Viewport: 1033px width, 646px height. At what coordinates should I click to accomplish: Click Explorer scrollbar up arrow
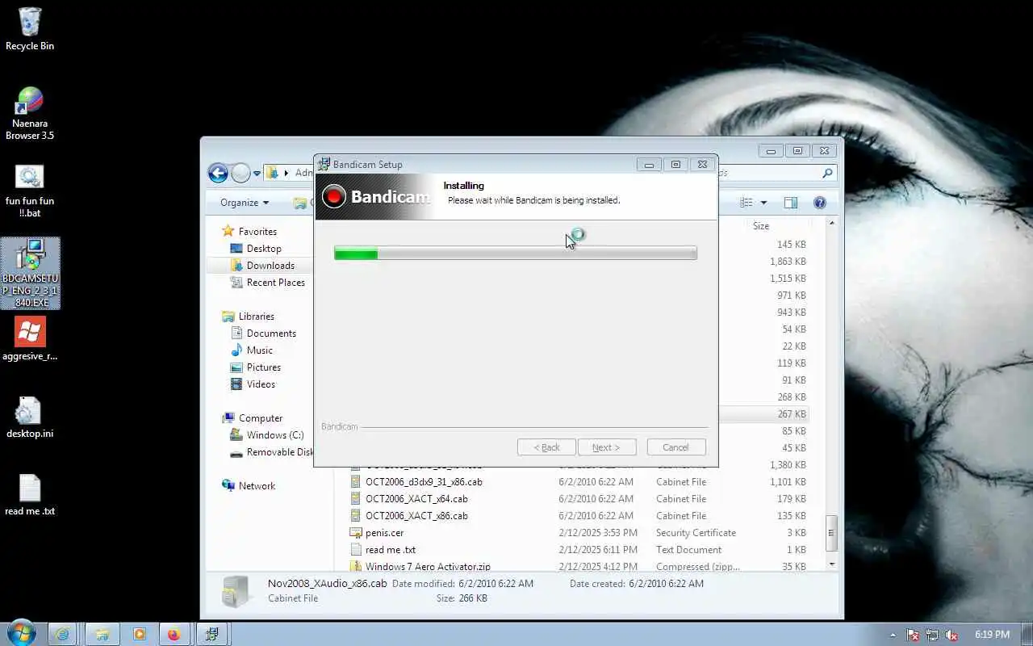pyautogui.click(x=832, y=223)
